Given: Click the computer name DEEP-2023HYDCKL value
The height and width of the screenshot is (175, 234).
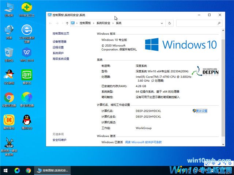Looking at the screenshot, I should pos(148,111).
